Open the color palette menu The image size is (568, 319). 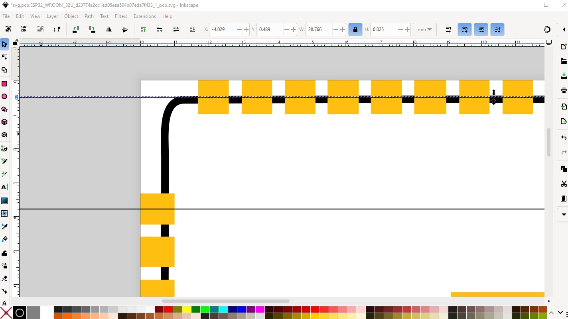562,313
